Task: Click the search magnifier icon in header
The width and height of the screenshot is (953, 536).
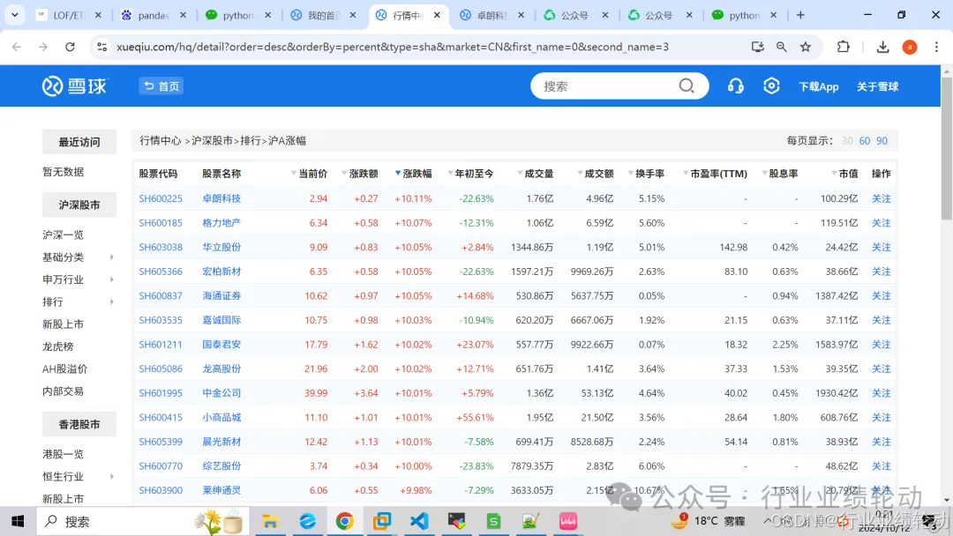Action: [687, 86]
